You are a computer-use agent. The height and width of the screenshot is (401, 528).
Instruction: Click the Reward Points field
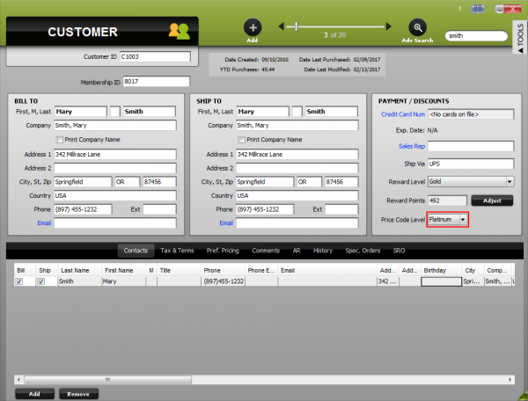pyautogui.click(x=447, y=200)
